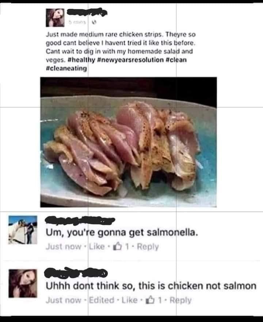This screenshot has height=322, width=263.
Task: Open avatar beside the 'Uhhh dont think so' comment
Action: 23,283
